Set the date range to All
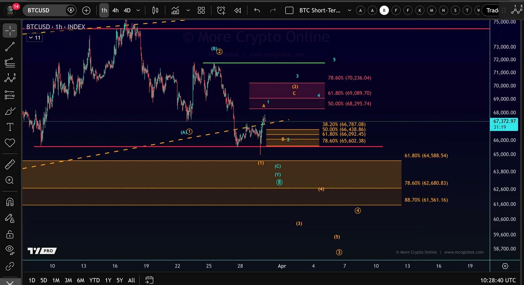 point(131,280)
